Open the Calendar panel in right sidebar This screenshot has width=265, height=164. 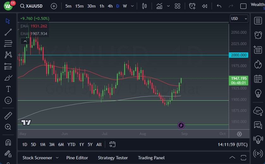[258, 79]
